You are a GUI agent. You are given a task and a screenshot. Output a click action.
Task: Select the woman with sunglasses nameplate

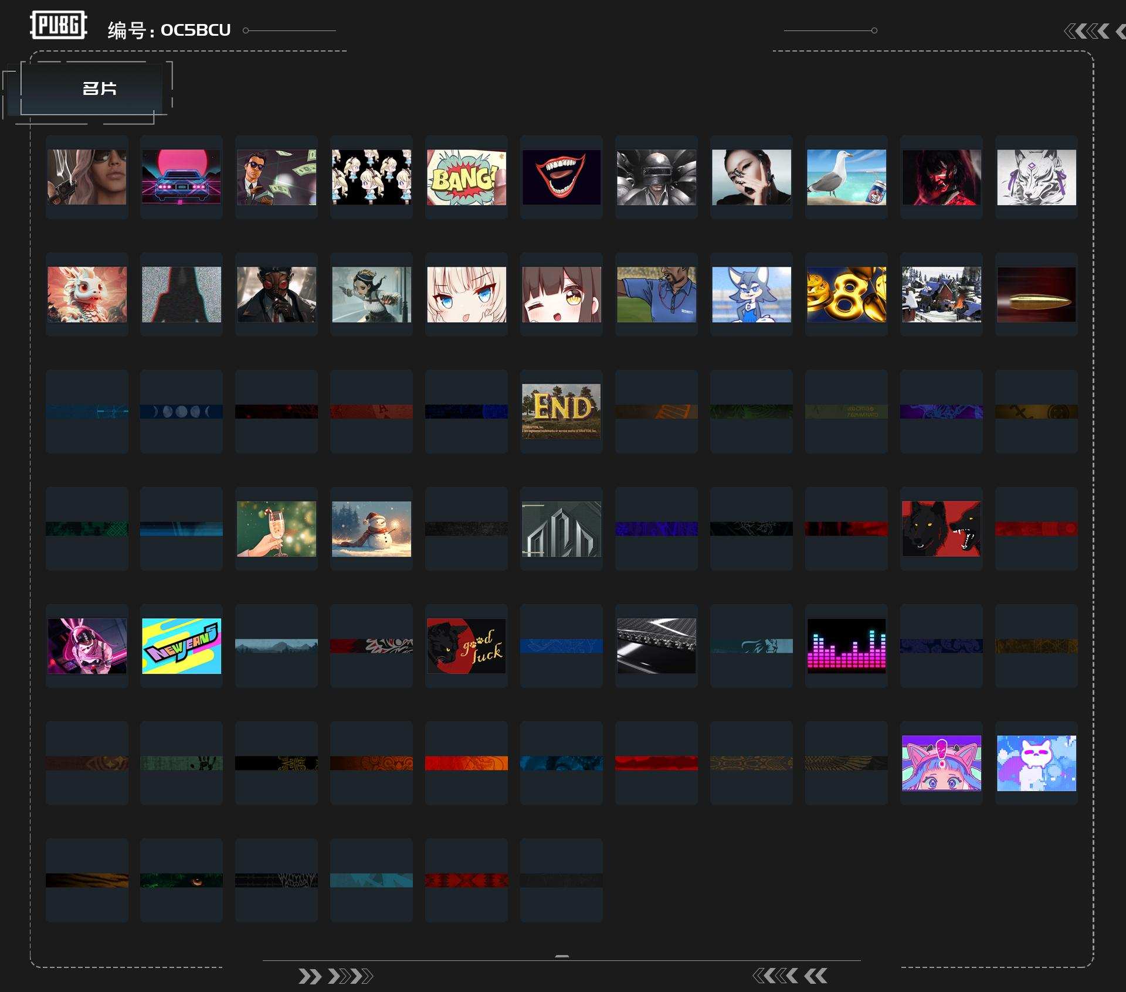point(87,177)
